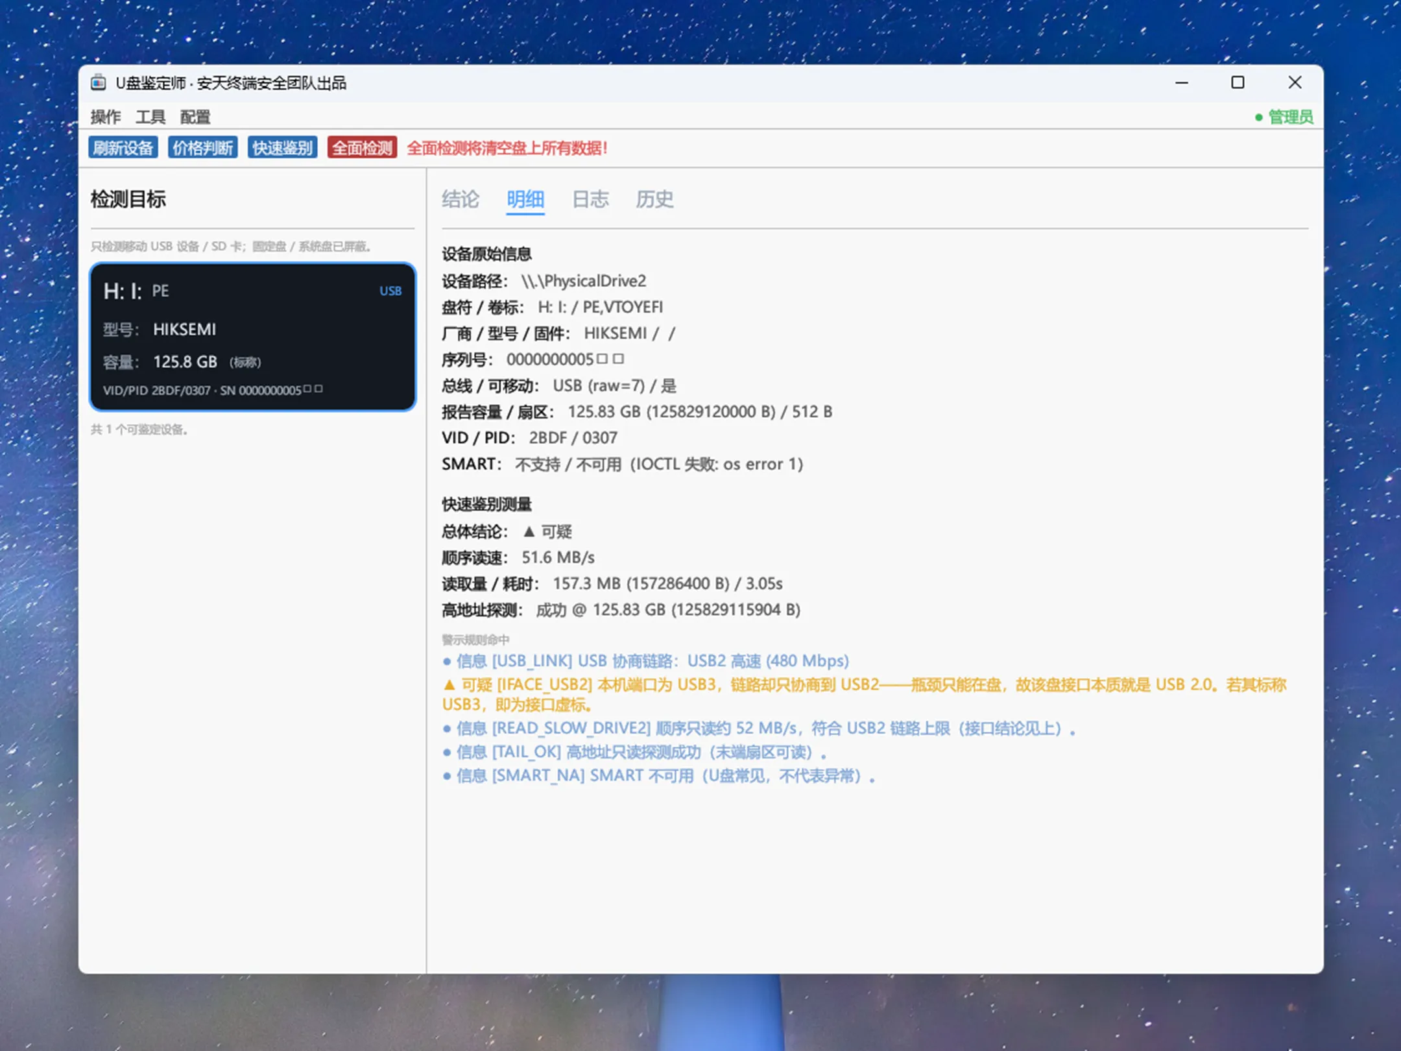Screen dimensions: 1401x1051
Task: Click the 125.83 GB reported capacity line
Action: coord(637,412)
